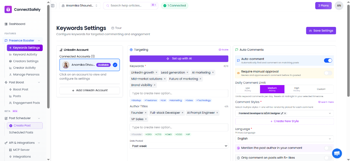Edit the Frontend Developer comment style pencil

coord(282,113)
